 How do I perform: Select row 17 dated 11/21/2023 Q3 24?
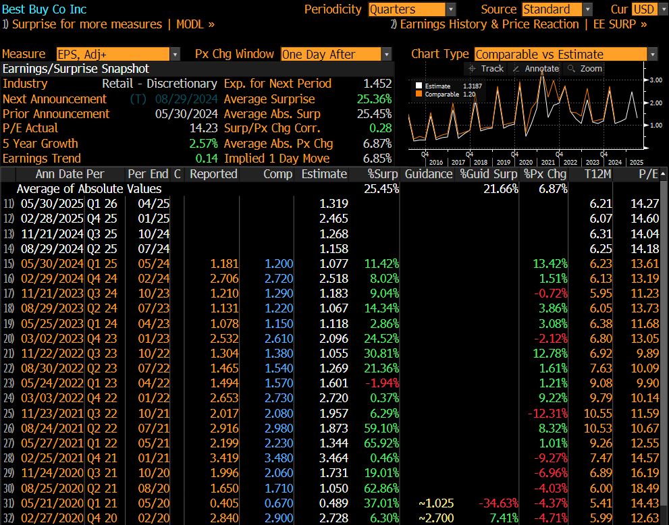click(331, 294)
